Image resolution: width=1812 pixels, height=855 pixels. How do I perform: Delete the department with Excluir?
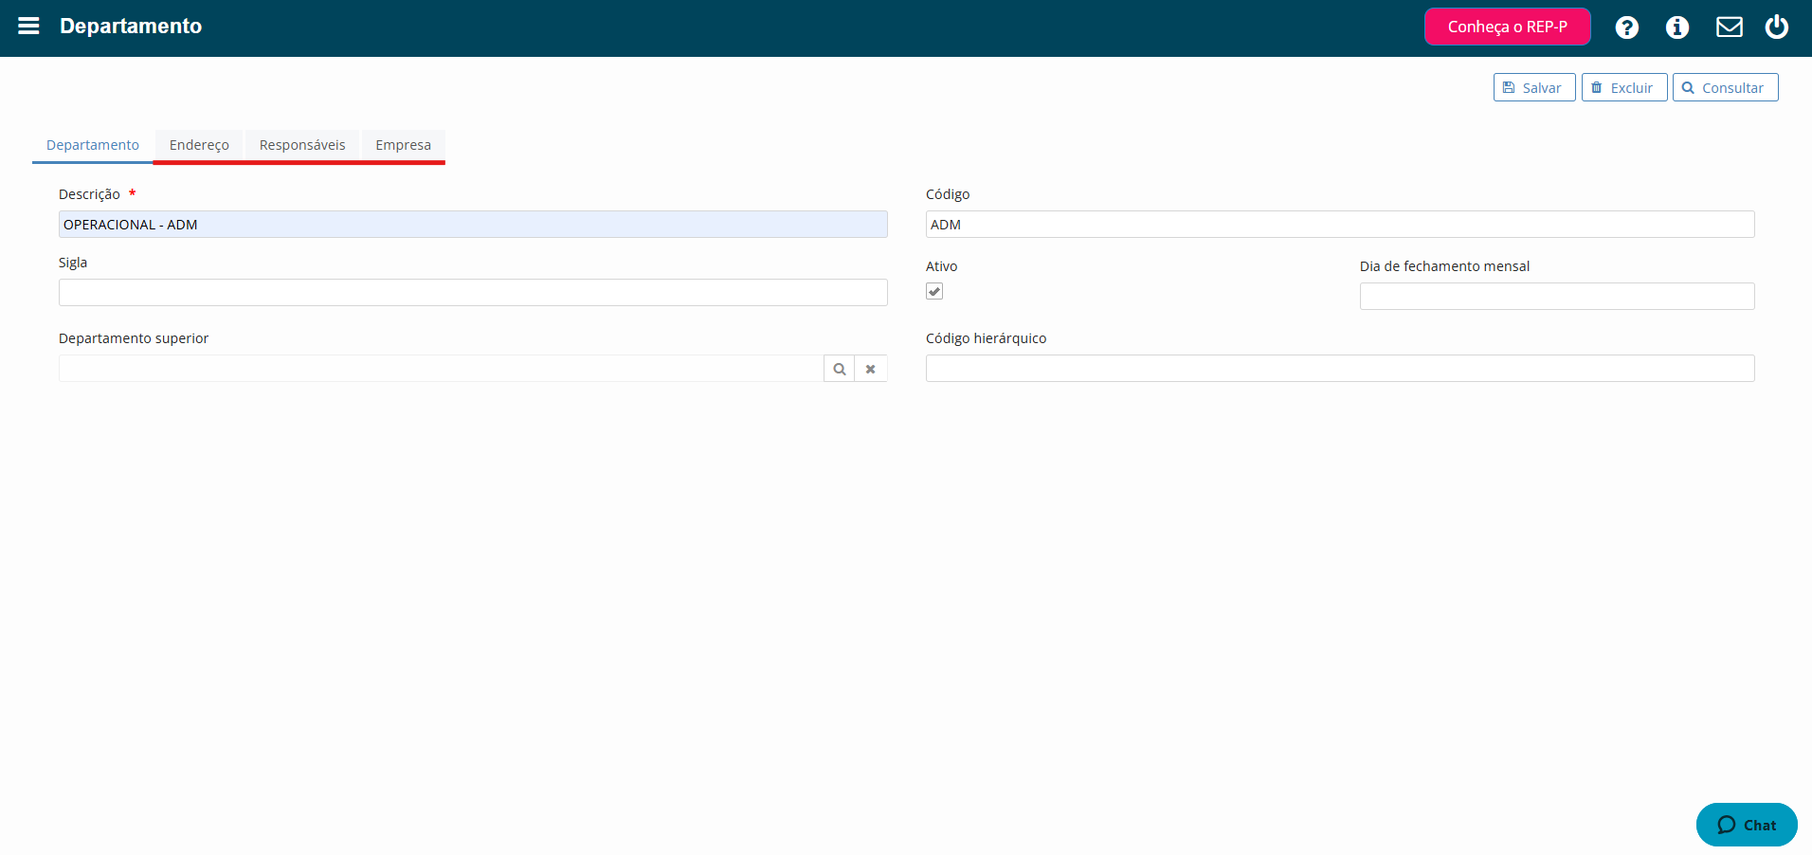point(1624,87)
